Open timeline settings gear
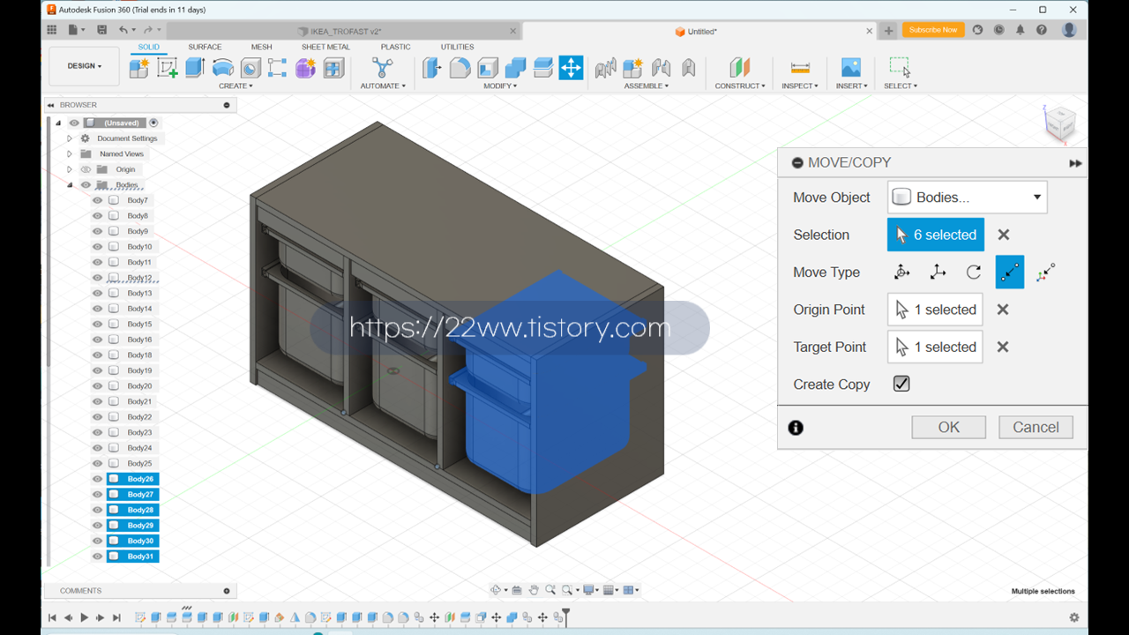This screenshot has height=635, width=1129. tap(1073, 617)
